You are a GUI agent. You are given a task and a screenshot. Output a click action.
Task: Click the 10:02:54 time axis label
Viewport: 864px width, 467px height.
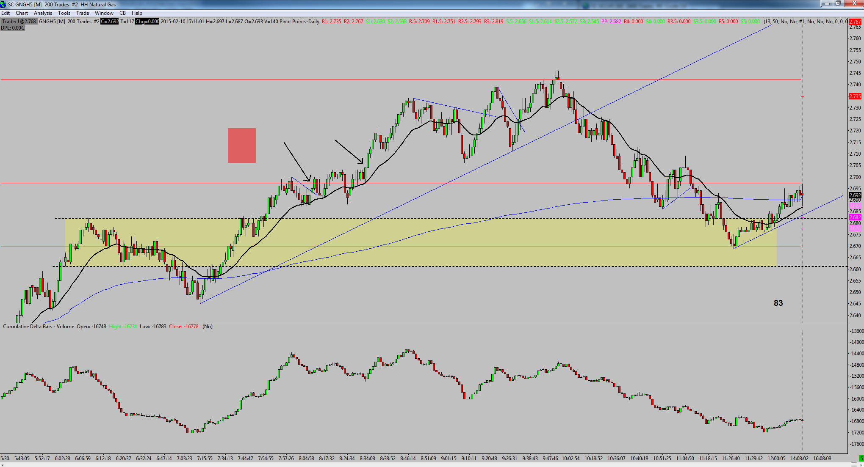(570, 459)
